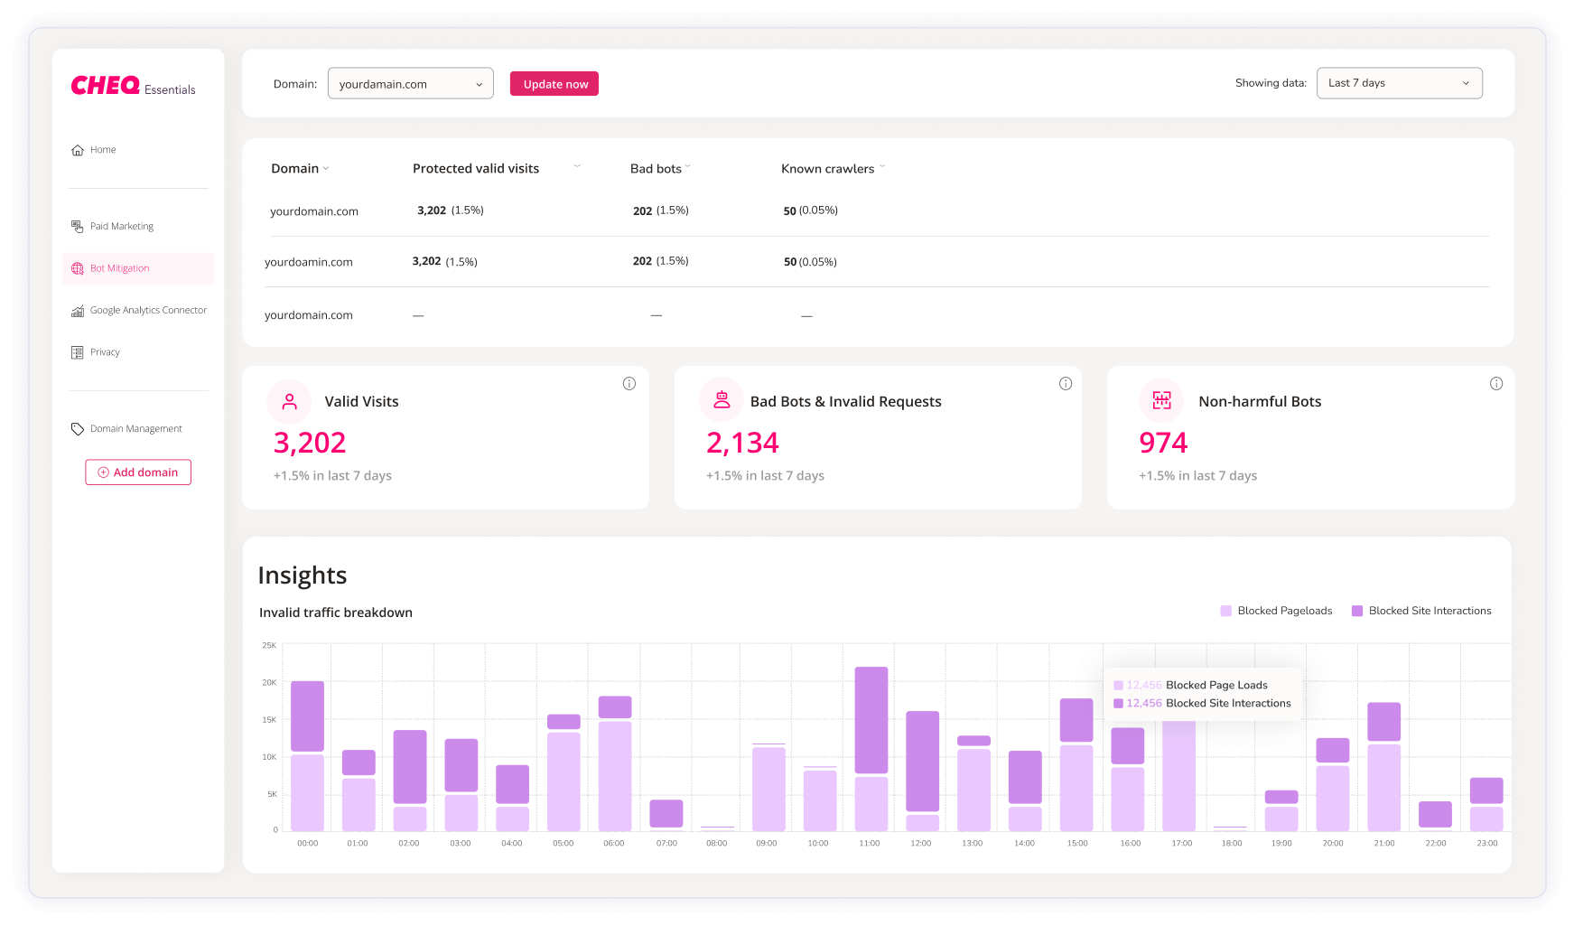Open the Last 7 days date range dropdown
The width and height of the screenshot is (1574, 926).
point(1399,82)
